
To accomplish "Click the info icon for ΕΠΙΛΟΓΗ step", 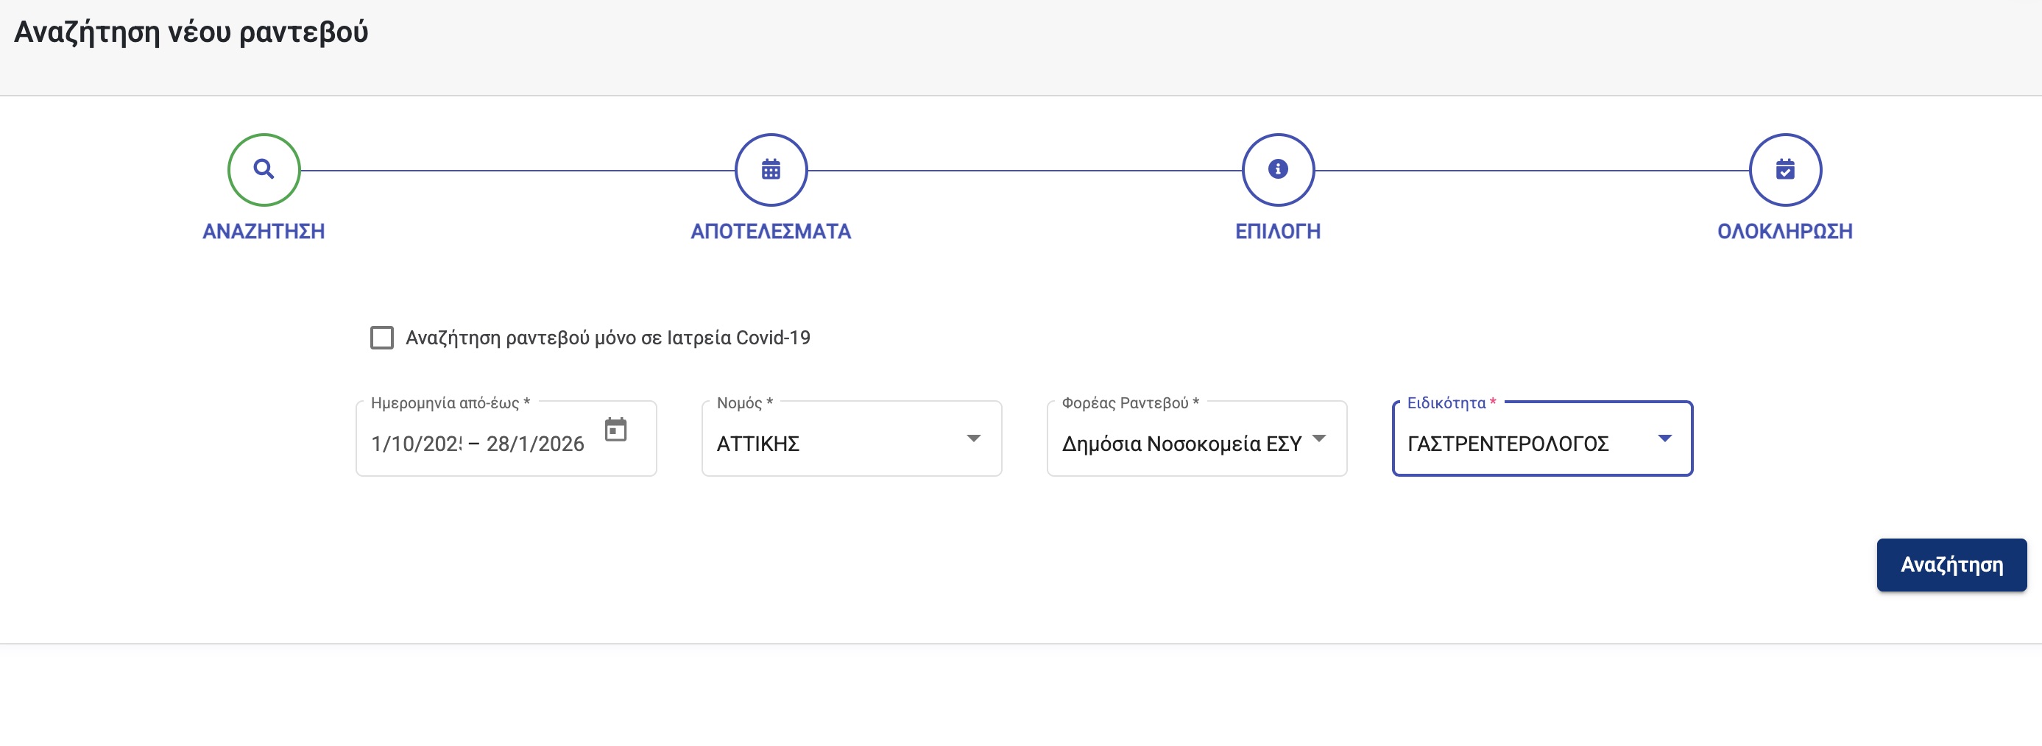I will [x=1277, y=169].
